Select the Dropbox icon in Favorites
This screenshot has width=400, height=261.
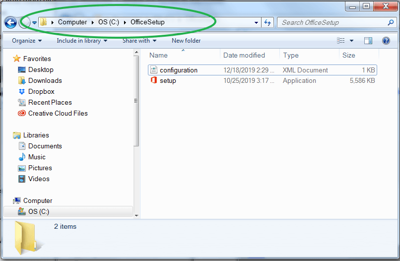click(x=22, y=92)
